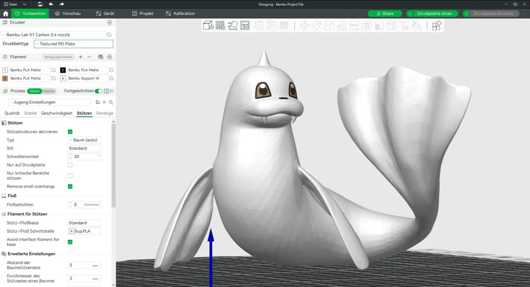Open the Sonstige settings tab

[x=104, y=113]
